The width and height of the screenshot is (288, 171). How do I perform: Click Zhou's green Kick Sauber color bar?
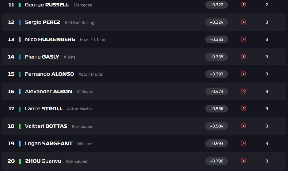coord(20,161)
